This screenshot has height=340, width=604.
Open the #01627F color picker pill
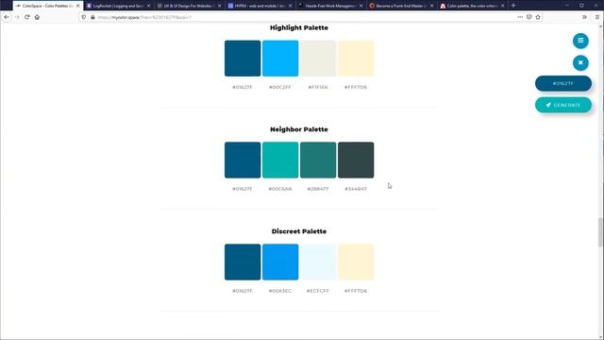(563, 83)
